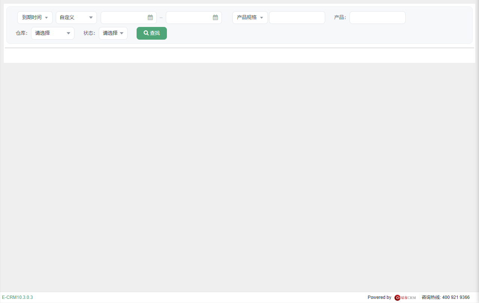Click the 产品: label
Screen dimensions: 479x303
[x=340, y=17]
